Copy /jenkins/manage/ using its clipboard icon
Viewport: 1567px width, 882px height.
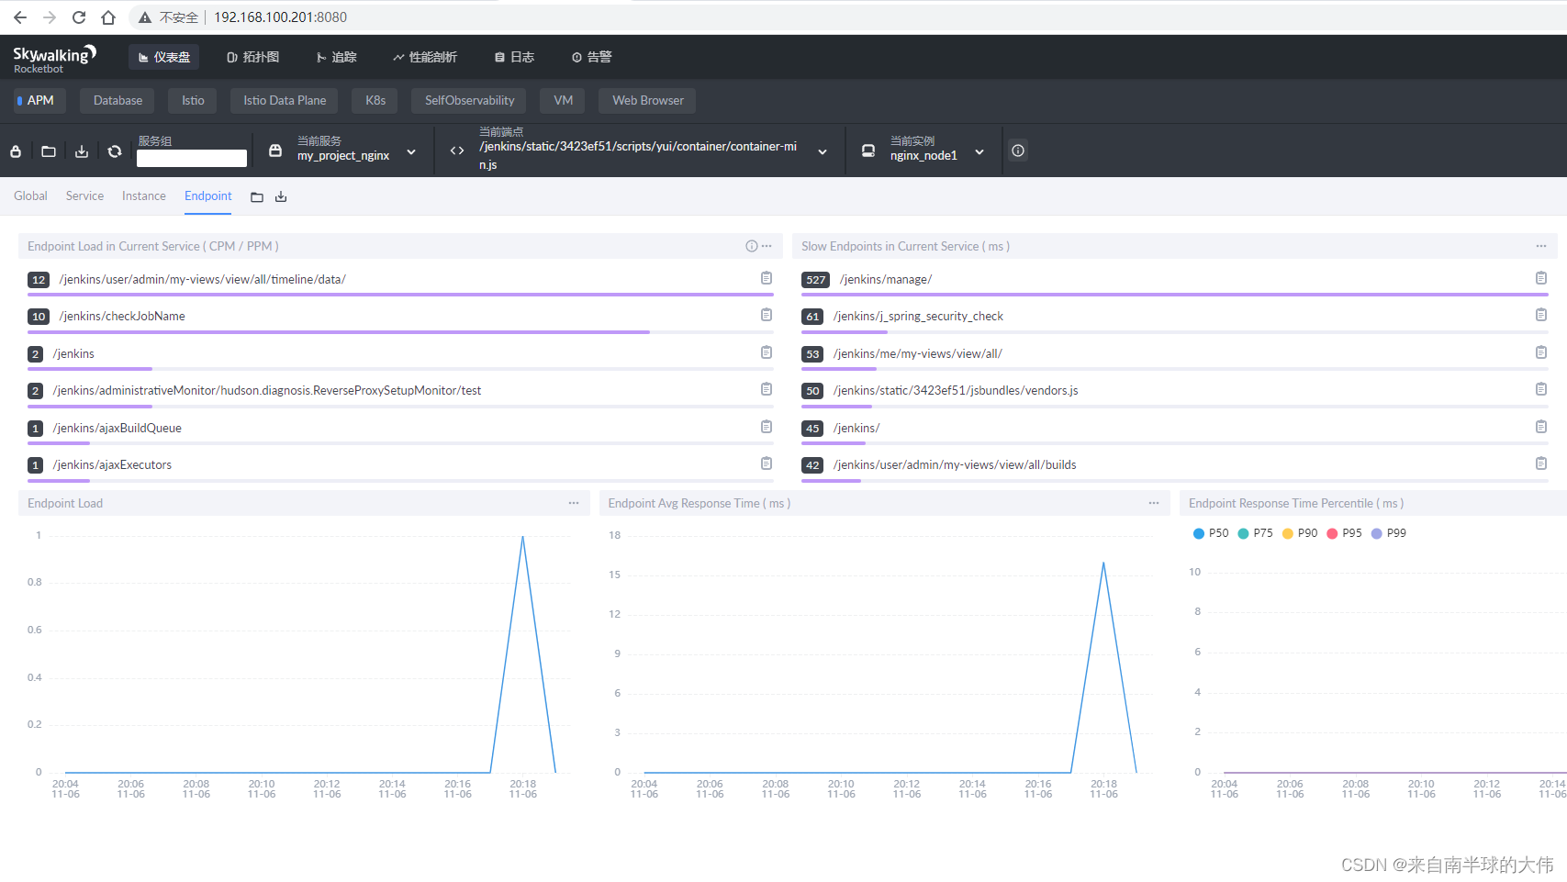click(1541, 277)
